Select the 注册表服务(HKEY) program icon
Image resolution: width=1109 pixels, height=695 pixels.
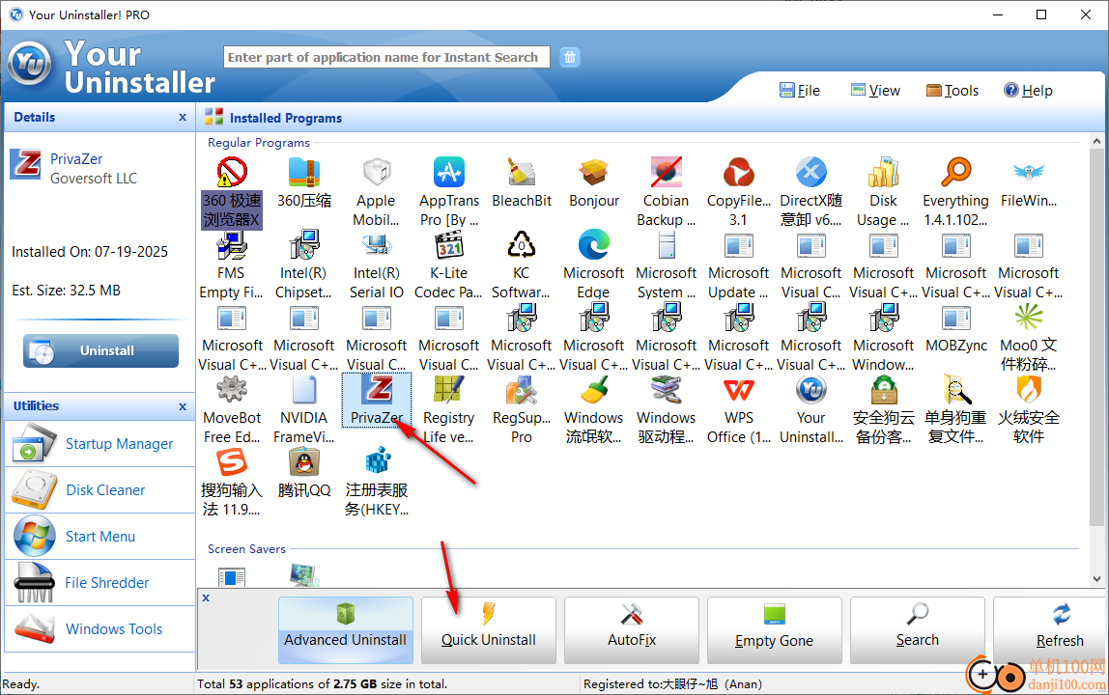(377, 462)
